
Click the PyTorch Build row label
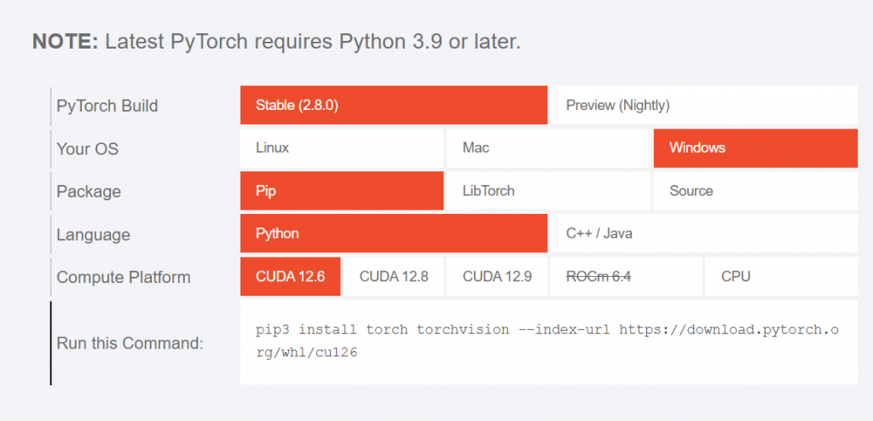(x=107, y=107)
